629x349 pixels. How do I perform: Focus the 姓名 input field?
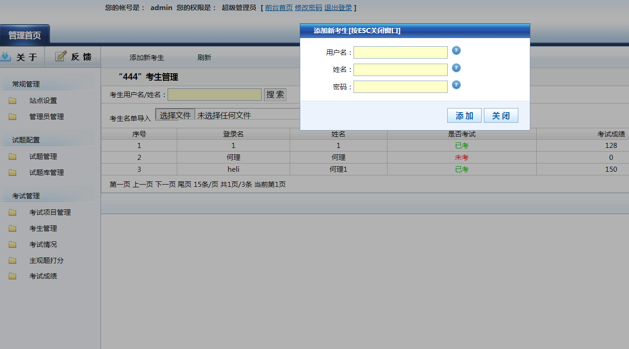(x=400, y=70)
